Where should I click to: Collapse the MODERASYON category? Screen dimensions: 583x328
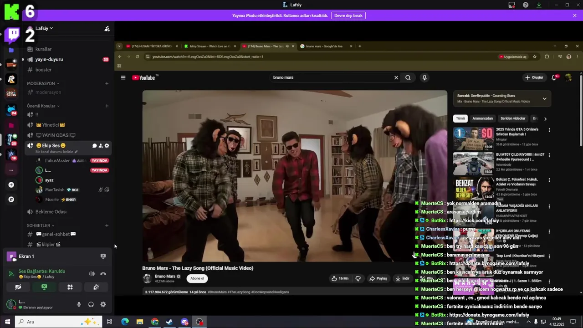tap(43, 83)
